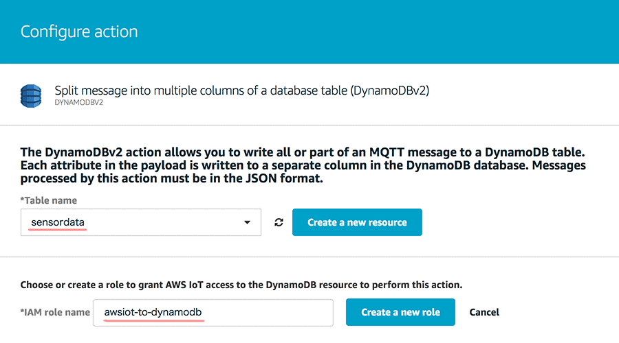Click the Configure action heading
The image size is (619, 343).
(79, 32)
